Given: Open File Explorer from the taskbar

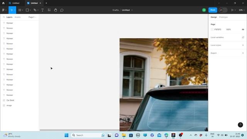Looking at the screenshot, I should 124,135.
